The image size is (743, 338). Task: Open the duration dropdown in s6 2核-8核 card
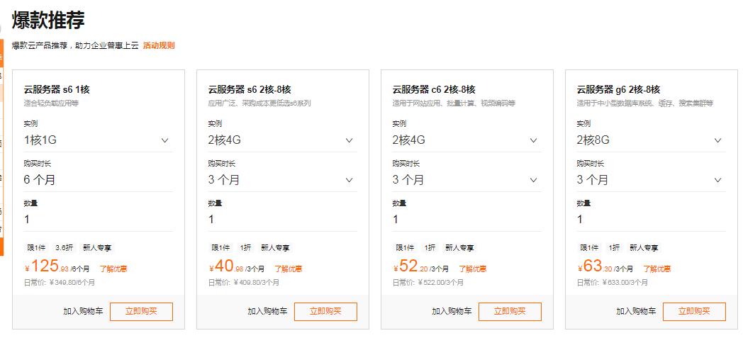click(x=282, y=180)
